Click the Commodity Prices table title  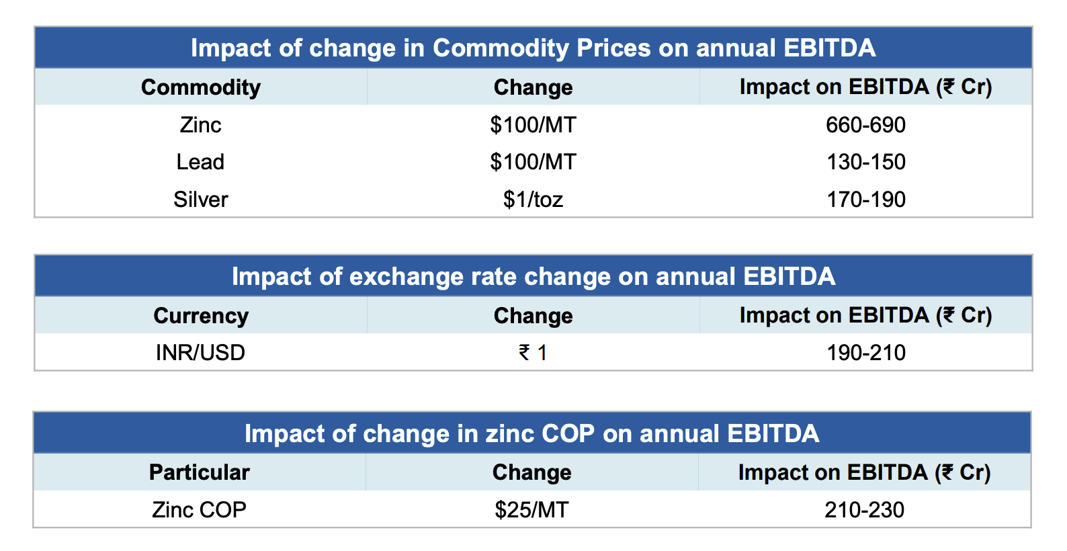pyautogui.click(x=533, y=48)
